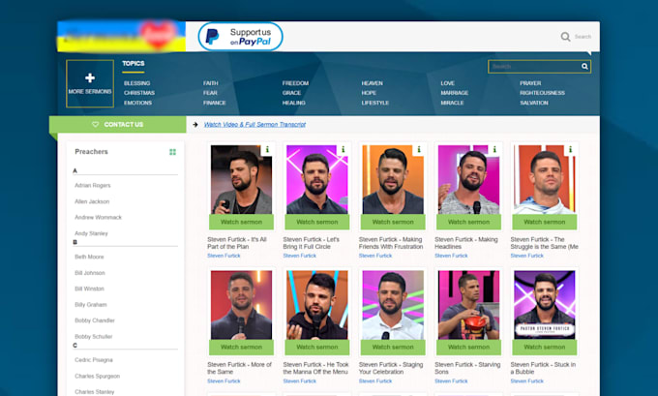Open the Blessing topic

136,83
